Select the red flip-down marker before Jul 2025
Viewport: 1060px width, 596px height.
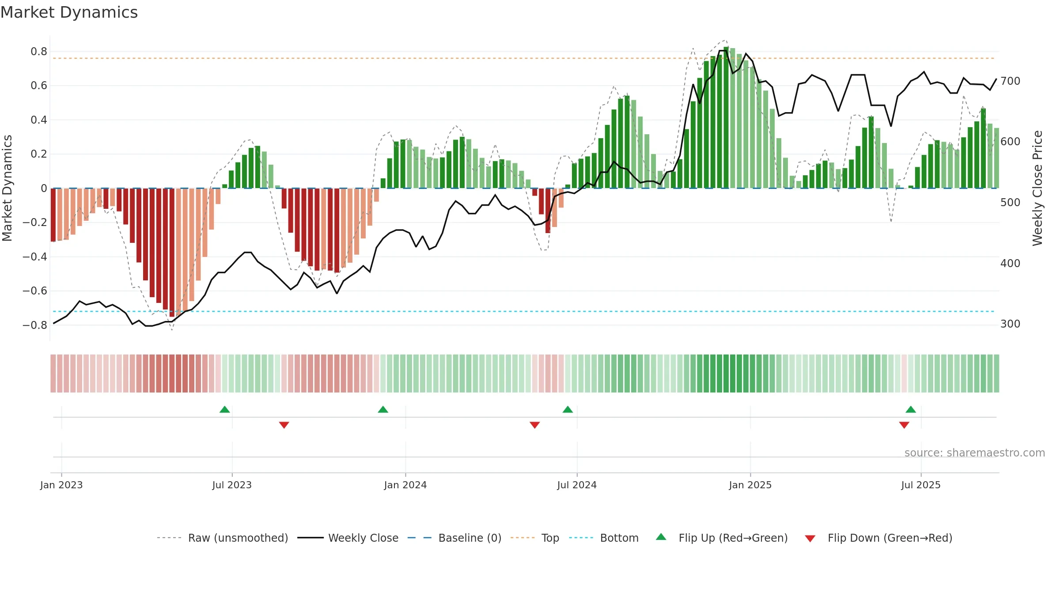click(x=904, y=425)
